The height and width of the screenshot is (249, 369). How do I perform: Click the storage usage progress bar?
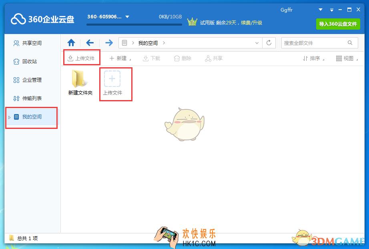tap(134, 24)
